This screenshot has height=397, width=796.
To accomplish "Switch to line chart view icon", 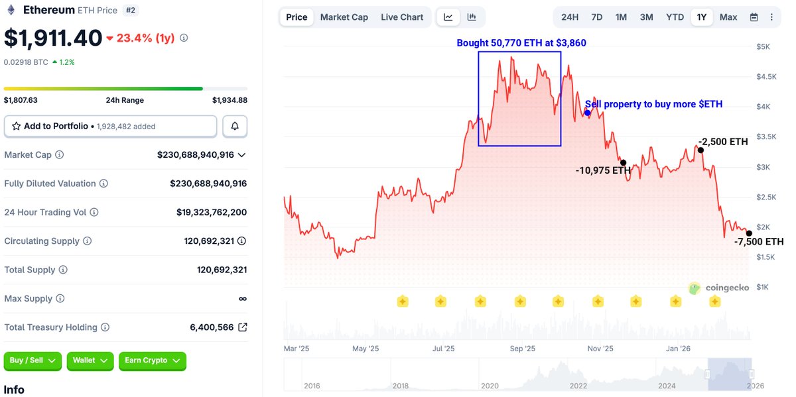I will click(x=448, y=17).
